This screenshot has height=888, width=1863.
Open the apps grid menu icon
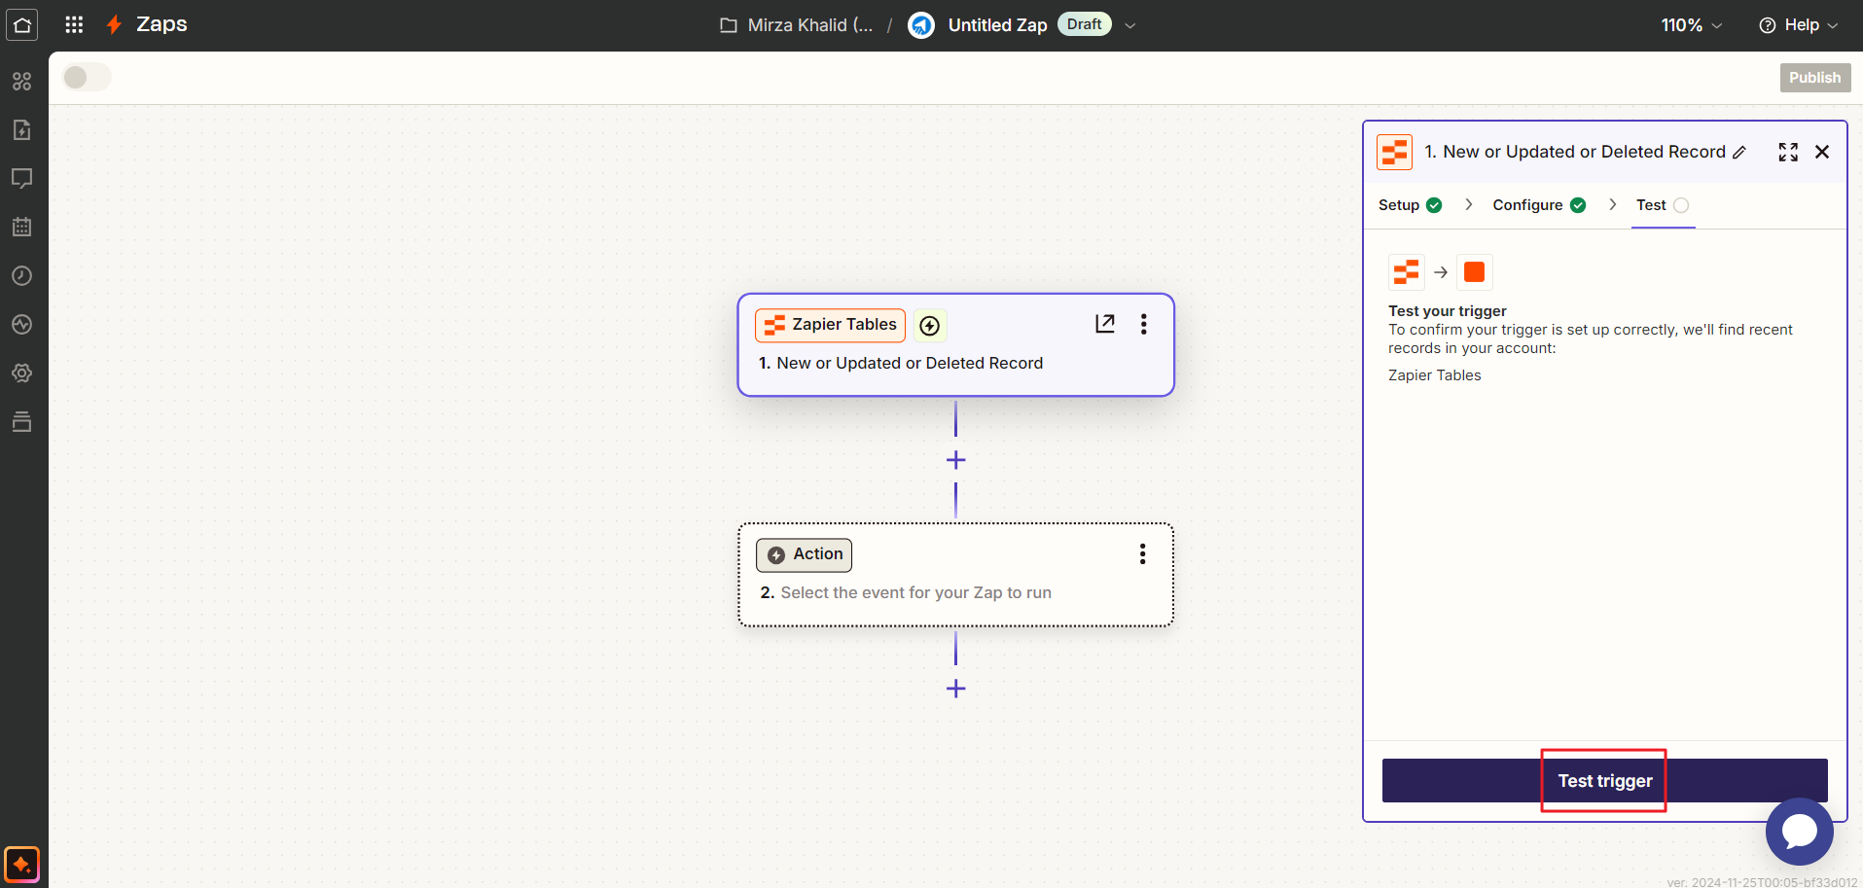(x=74, y=25)
